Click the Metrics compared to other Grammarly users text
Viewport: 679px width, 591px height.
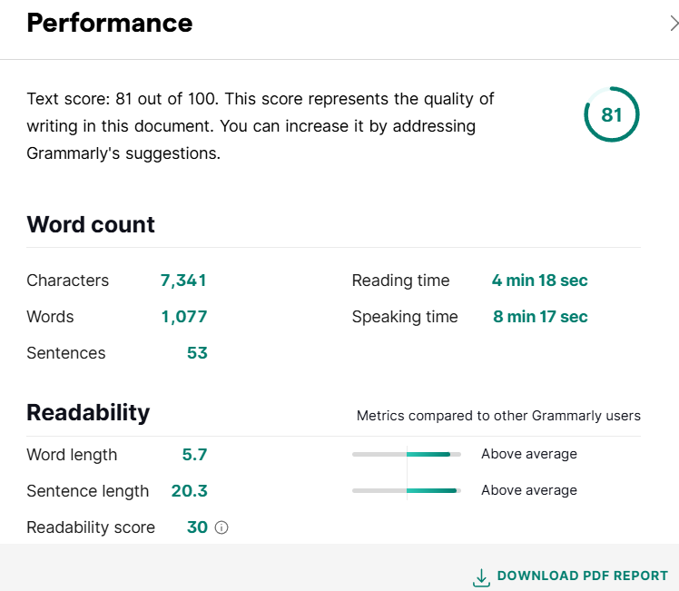click(x=498, y=416)
